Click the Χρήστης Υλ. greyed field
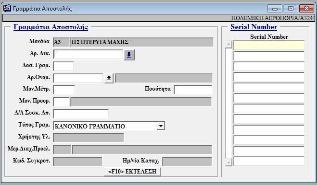This screenshot has height=185, width=317. click(x=89, y=138)
